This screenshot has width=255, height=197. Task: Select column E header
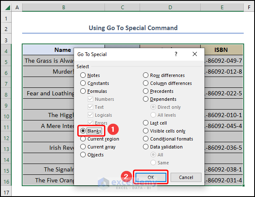pyautogui.click(x=222, y=8)
